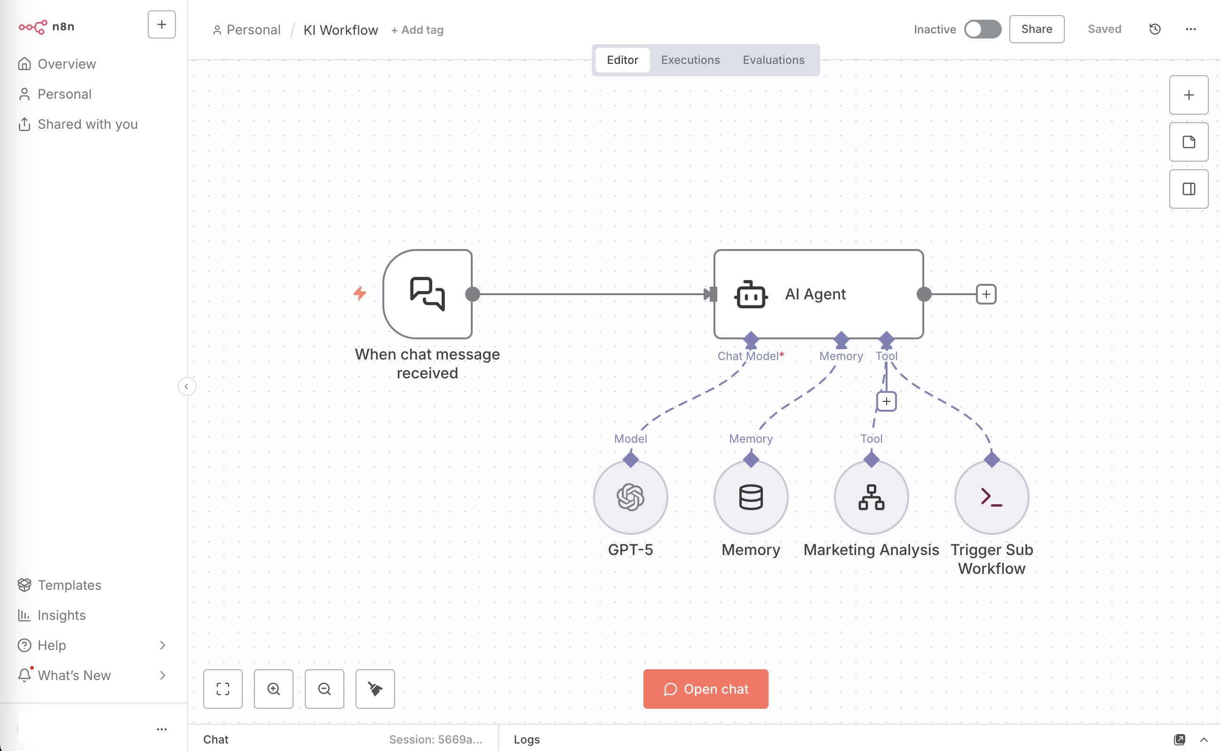Image resolution: width=1221 pixels, height=751 pixels.
Task: Zoom out on the canvas
Action: coord(324,689)
